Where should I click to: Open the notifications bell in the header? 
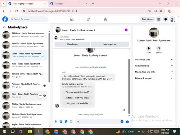166,19
